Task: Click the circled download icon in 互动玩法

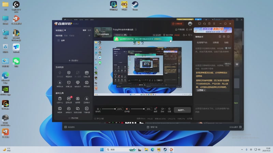Action: pos(60,83)
